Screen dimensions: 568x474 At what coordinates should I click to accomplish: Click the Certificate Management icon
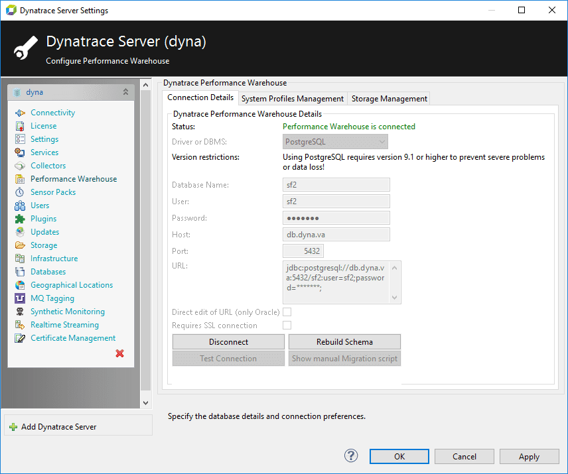coord(20,338)
